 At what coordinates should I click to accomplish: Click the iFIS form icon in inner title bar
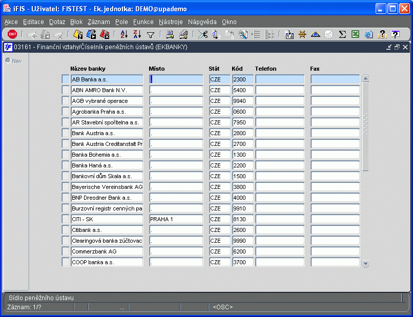point(8,47)
